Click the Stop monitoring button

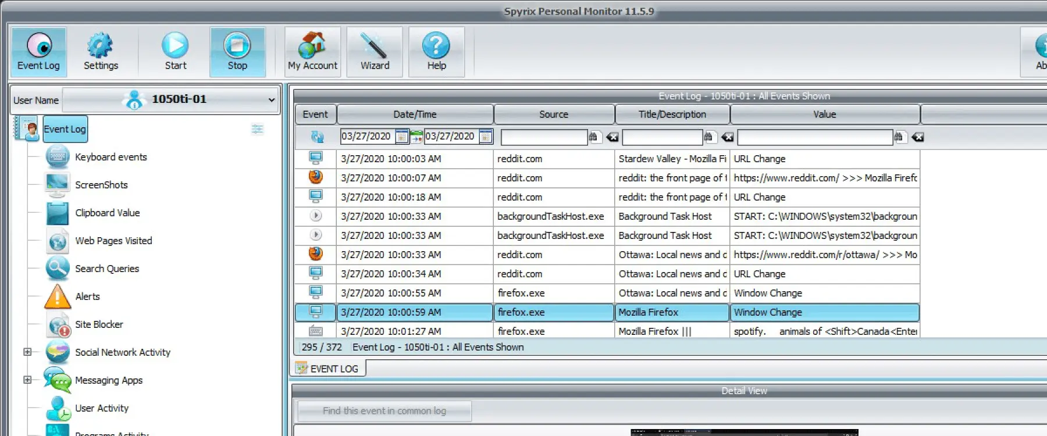pyautogui.click(x=237, y=52)
